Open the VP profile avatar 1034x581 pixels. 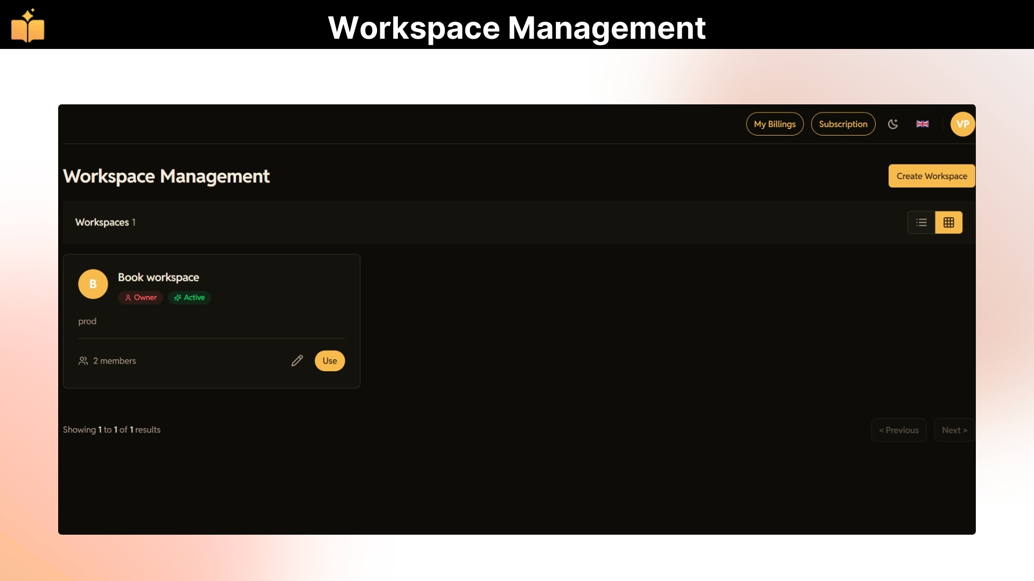point(962,124)
